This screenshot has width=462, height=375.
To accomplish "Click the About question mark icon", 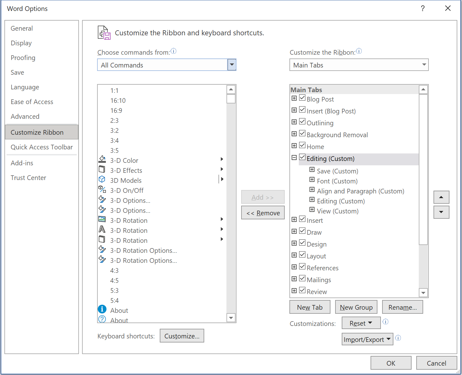I will pos(102,319).
